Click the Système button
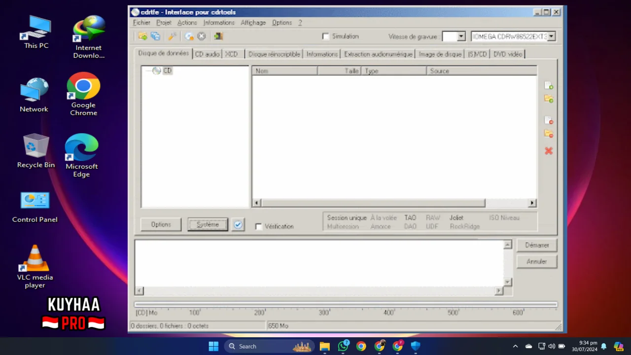 click(x=208, y=224)
